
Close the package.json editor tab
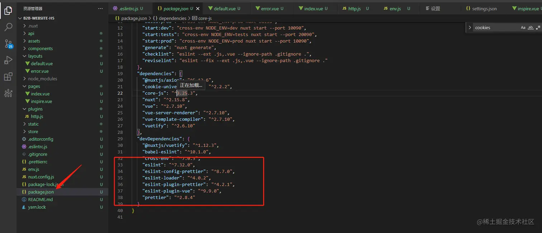198,9
